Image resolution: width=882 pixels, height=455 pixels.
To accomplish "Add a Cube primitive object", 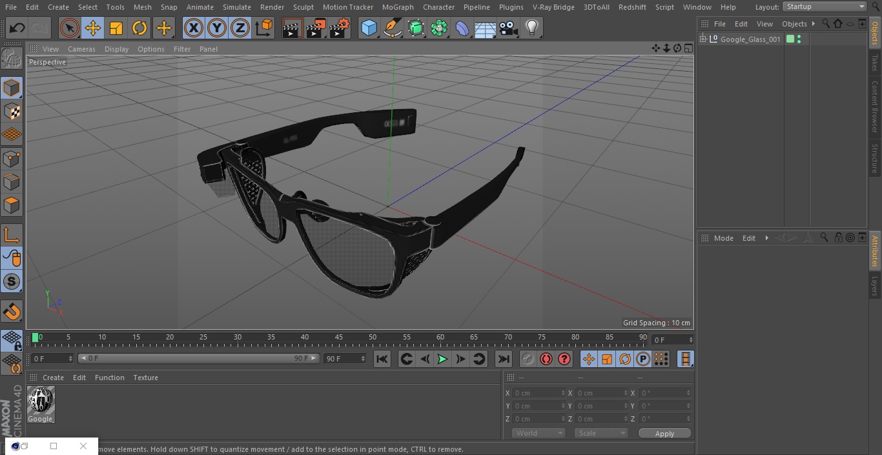I will click(x=369, y=28).
